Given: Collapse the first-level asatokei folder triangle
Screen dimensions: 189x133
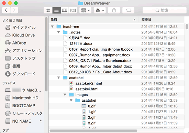Looking at the screenshot, I should (58, 78).
